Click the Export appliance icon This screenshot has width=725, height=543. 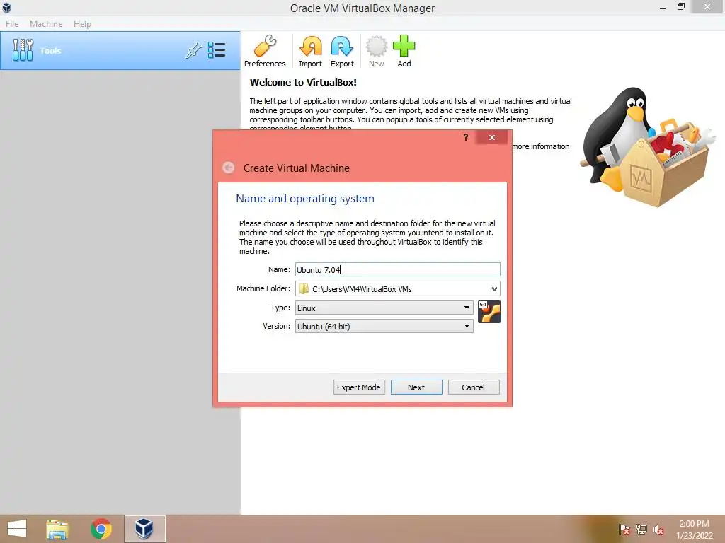(x=342, y=51)
